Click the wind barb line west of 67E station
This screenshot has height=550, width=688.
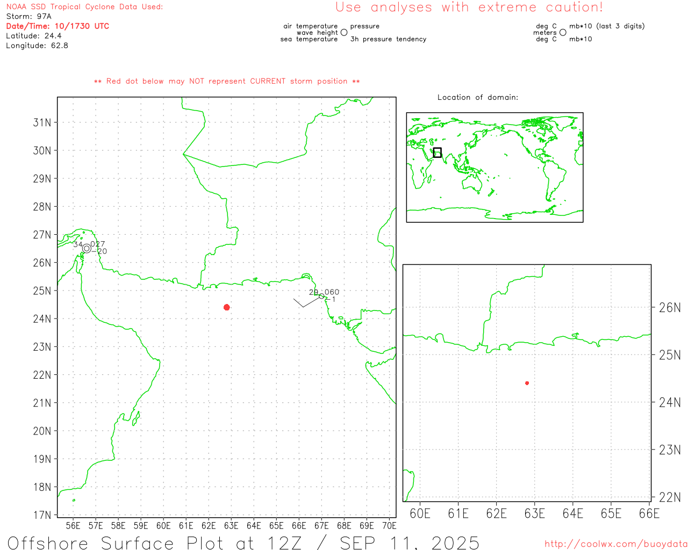pyautogui.click(x=306, y=302)
